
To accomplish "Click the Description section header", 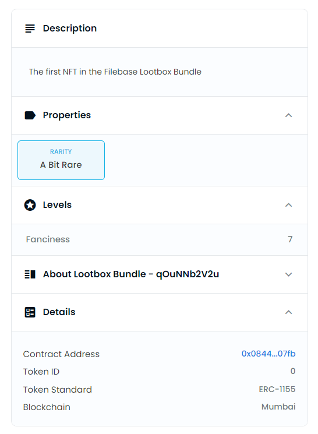I will click(160, 28).
